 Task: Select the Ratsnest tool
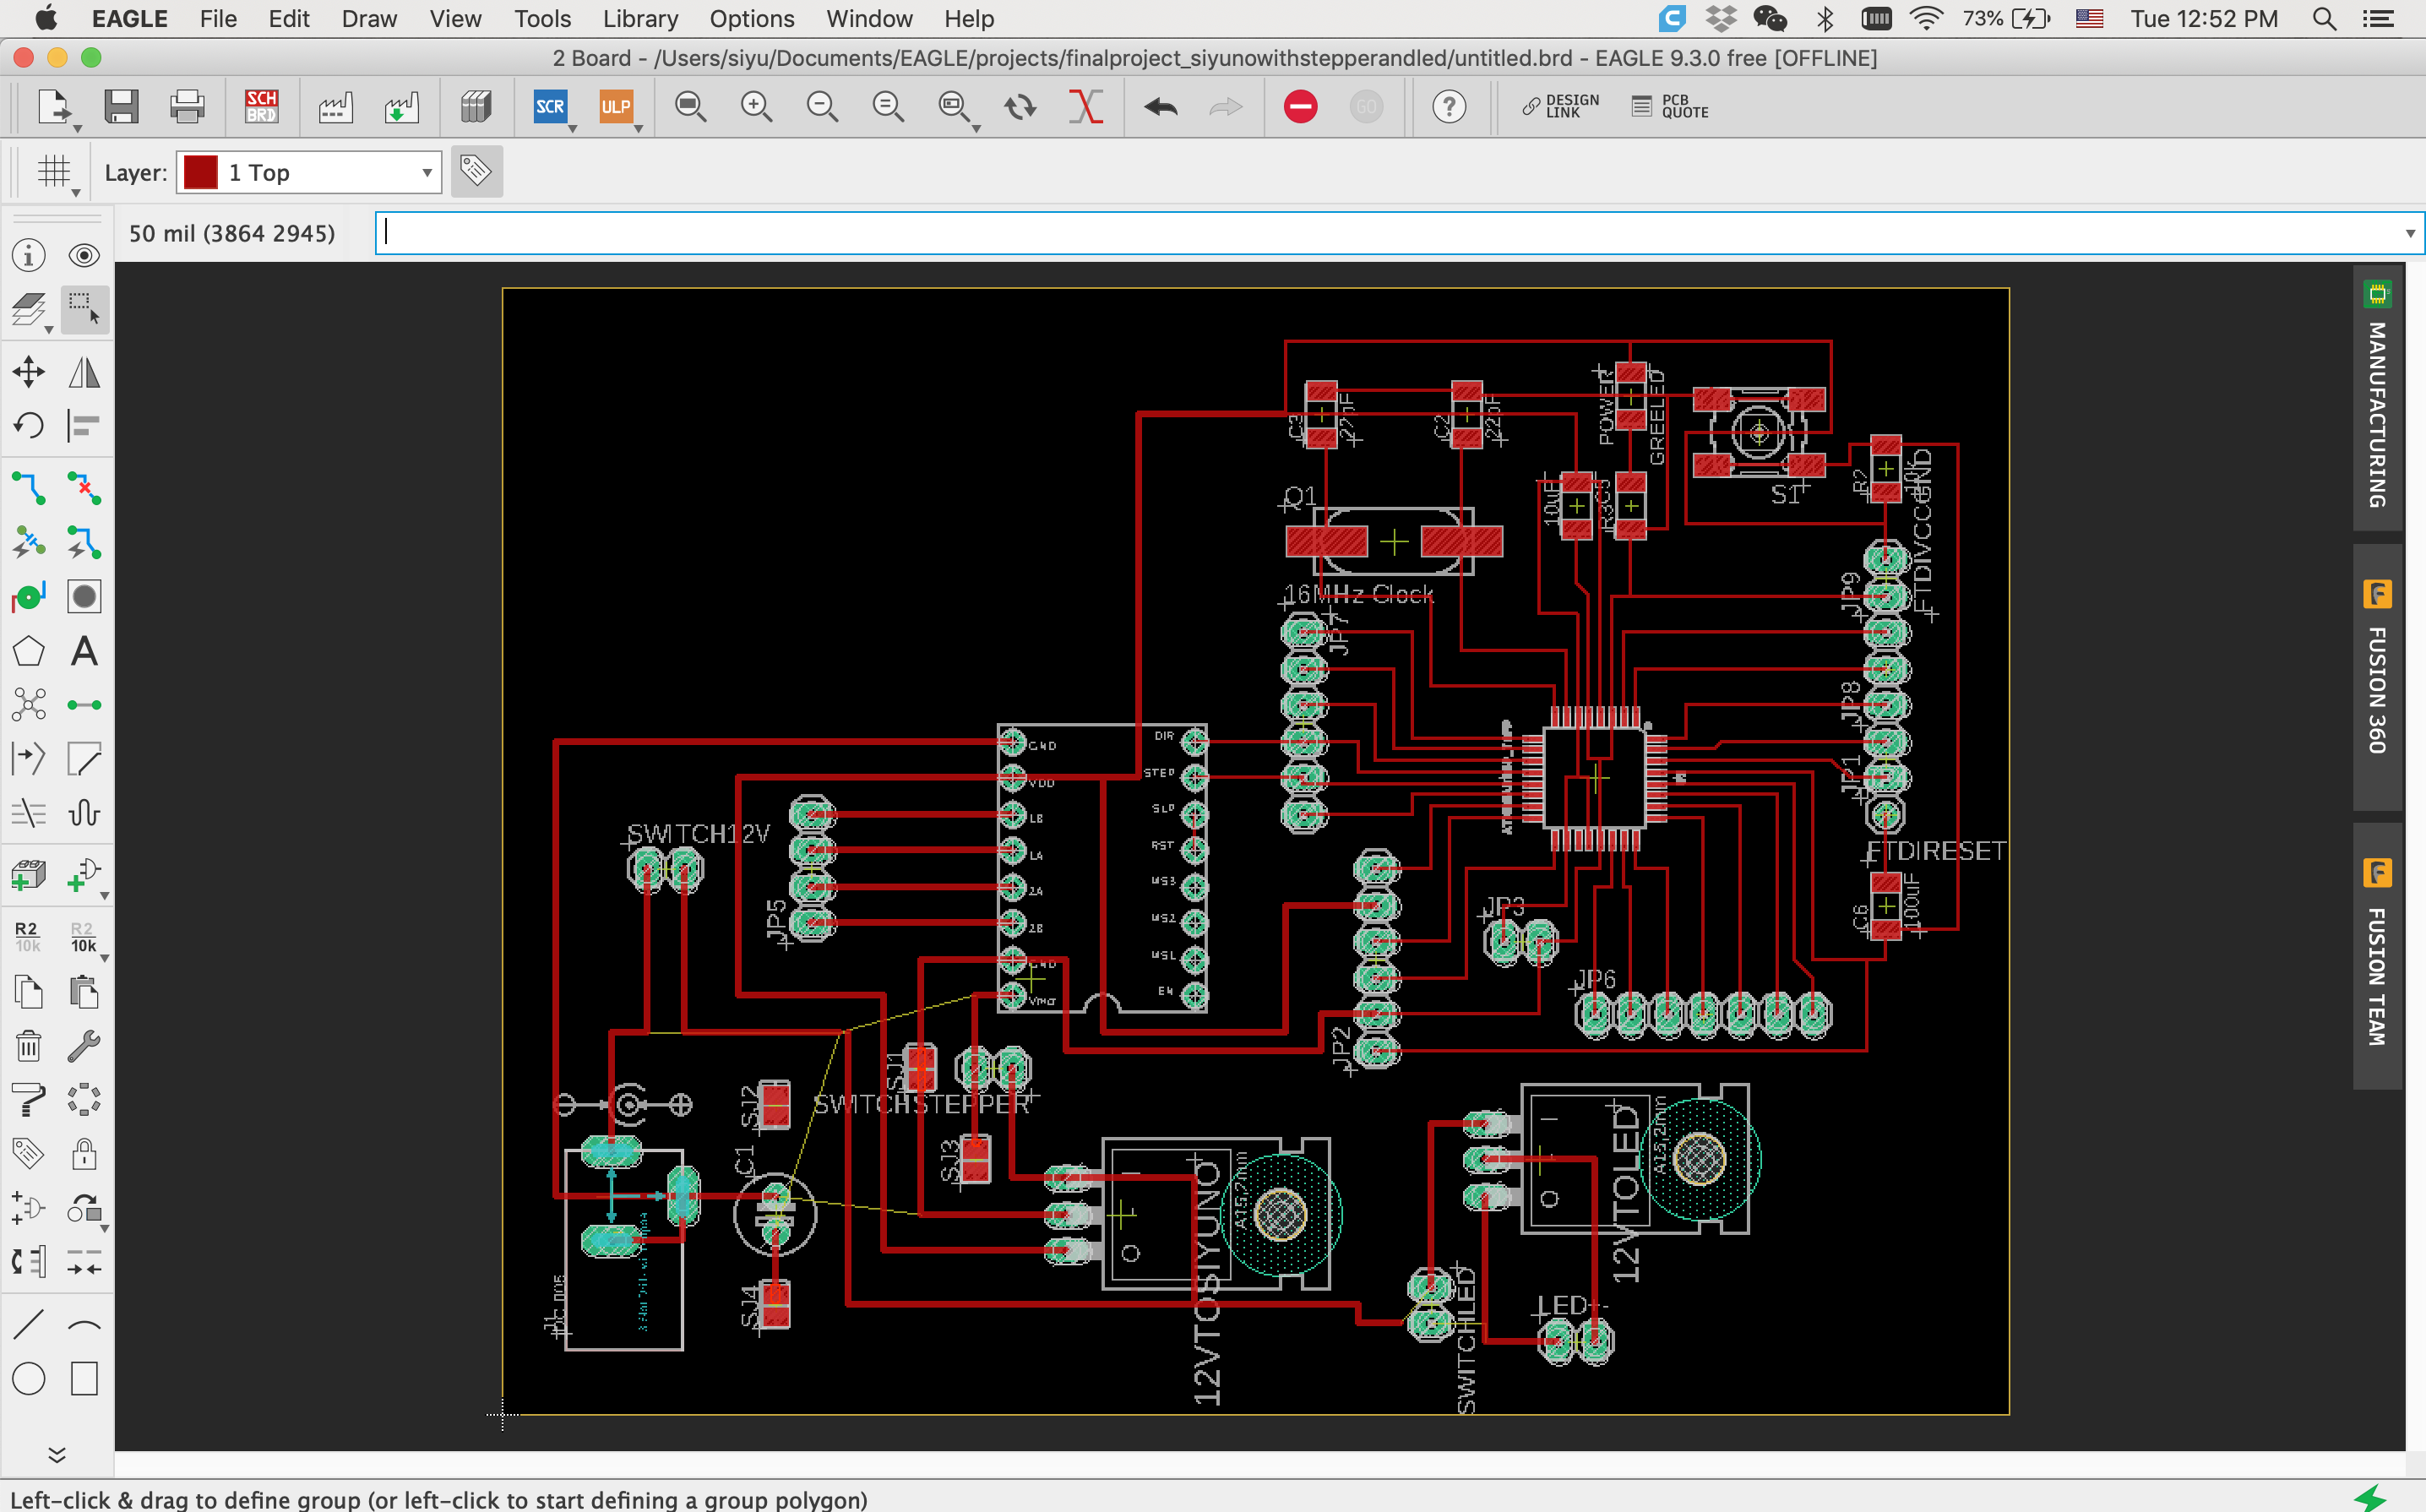coord(29,705)
